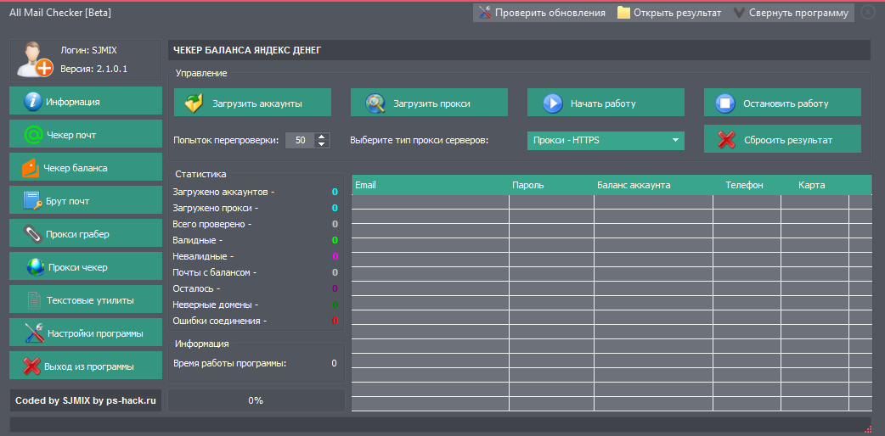Open the Информация section via its blue info icon
Screen dimensions: 885x436
coord(33,102)
